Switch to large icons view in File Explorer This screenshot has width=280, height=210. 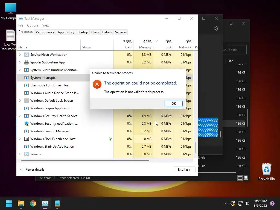click(x=246, y=178)
